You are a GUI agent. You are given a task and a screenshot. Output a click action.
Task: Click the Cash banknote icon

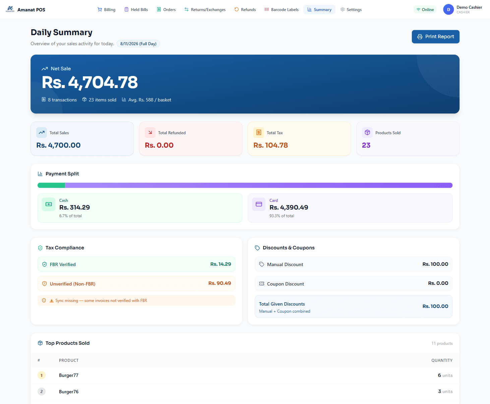point(49,204)
